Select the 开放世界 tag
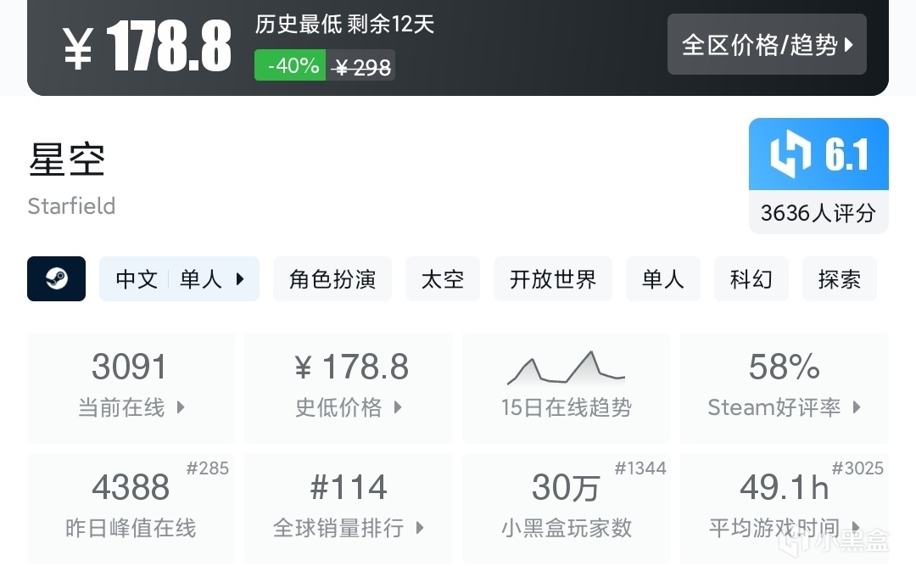This screenshot has height=572, width=916. tap(553, 278)
